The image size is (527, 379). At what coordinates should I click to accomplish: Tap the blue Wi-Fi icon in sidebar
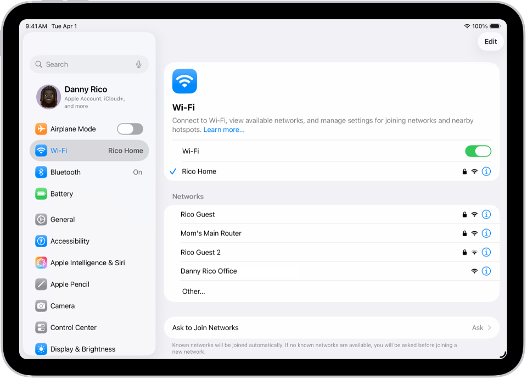coord(41,151)
